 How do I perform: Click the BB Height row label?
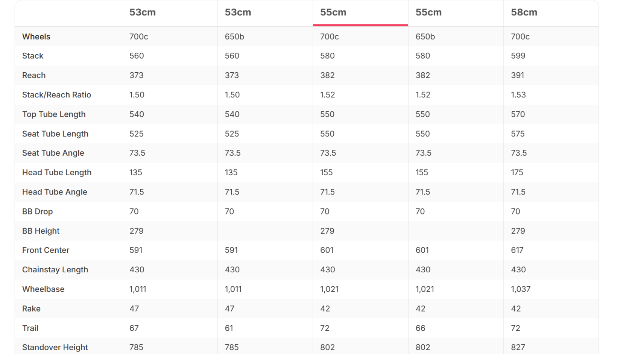(x=41, y=231)
